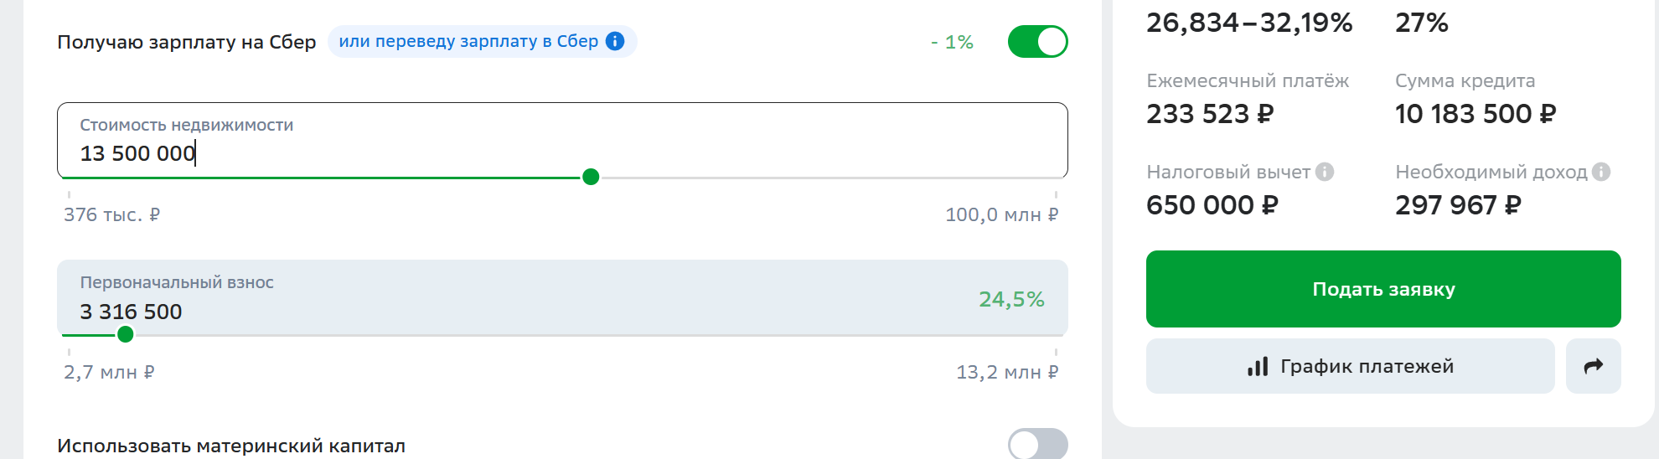Image resolution: width=1659 pixels, height=459 pixels.
Task: Click info icon beside Необходимый доход
Action: (1601, 172)
